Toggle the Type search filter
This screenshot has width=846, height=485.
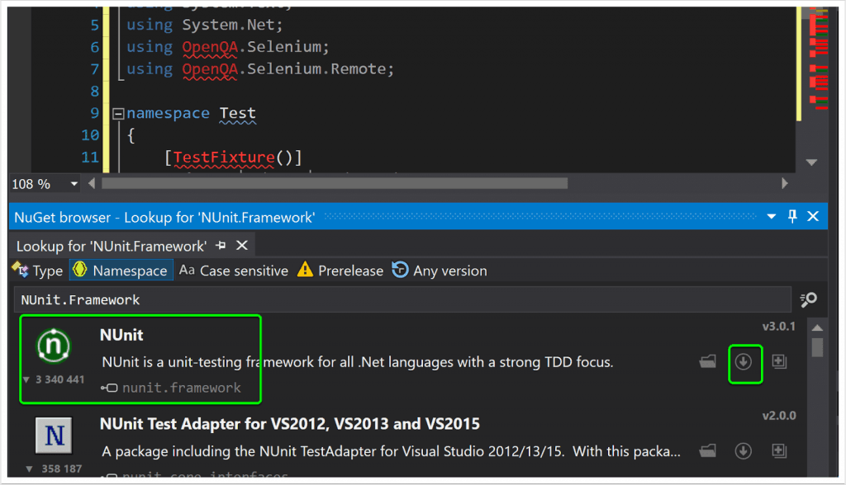[x=38, y=271]
